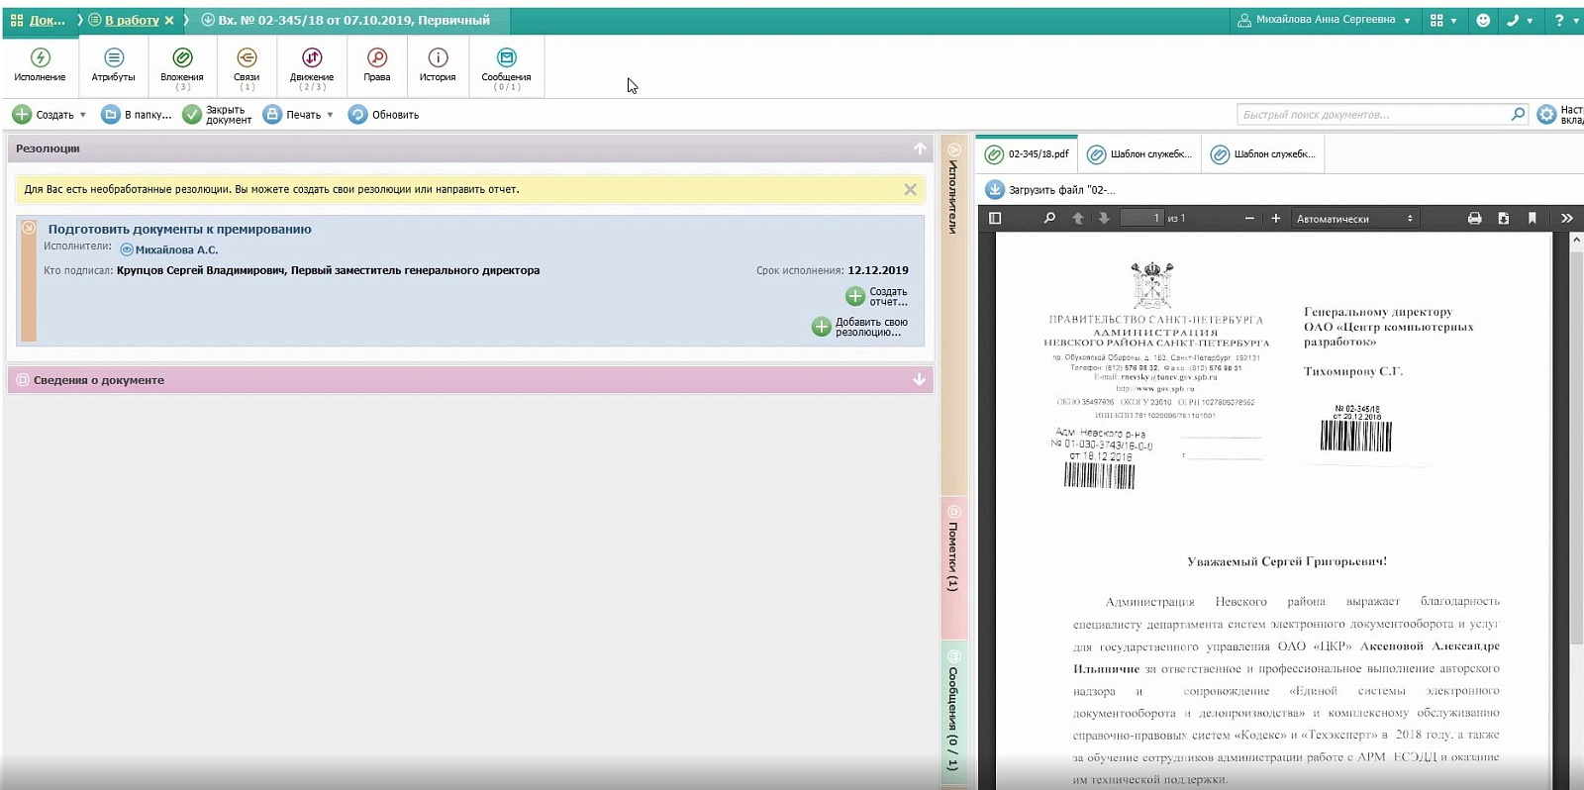Viewport: 1584px width, 790px height.
Task: Open the Связи (1) section
Action: click(247, 68)
